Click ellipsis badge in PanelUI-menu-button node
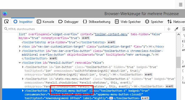Viewport: 185px width, 100px height. (111, 98)
